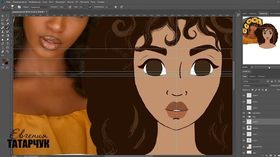Select the Crop tool
This screenshot has width=280, height=157.
3,24
